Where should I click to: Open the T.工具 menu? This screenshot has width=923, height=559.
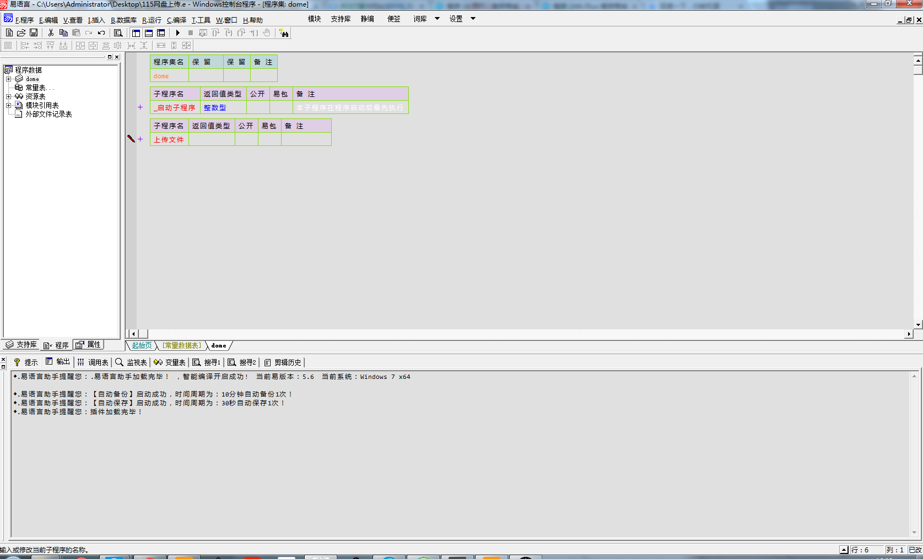pyautogui.click(x=201, y=20)
